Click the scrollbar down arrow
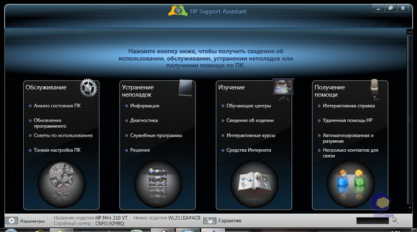 pos(410,208)
